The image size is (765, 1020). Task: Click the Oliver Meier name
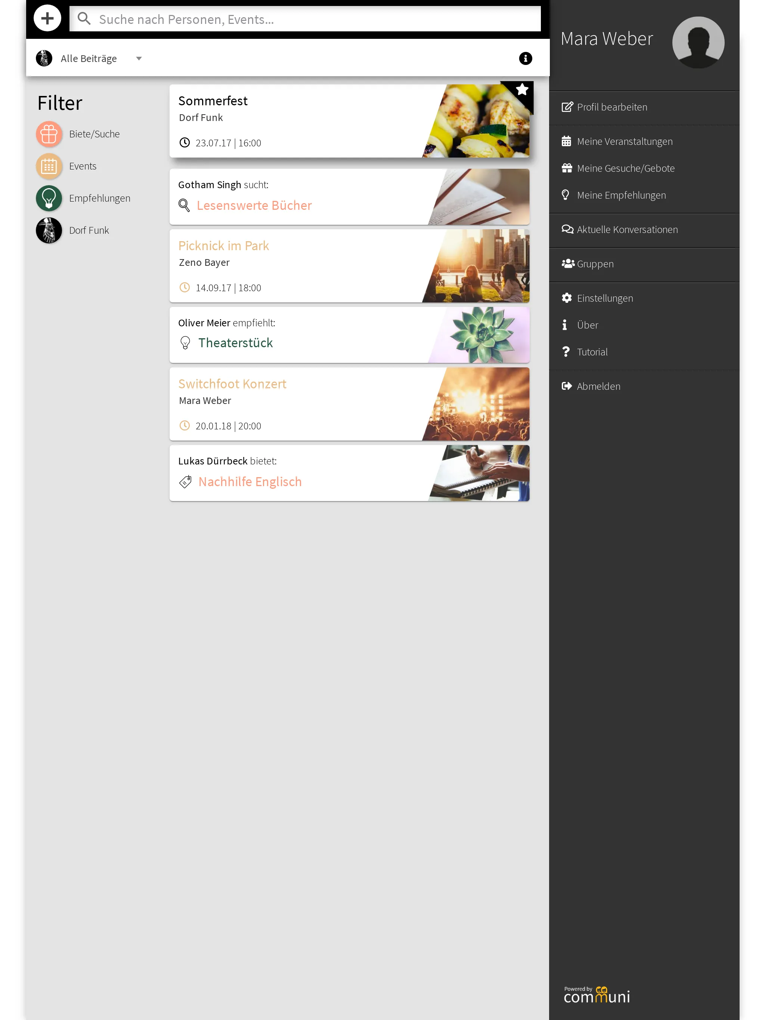(204, 323)
